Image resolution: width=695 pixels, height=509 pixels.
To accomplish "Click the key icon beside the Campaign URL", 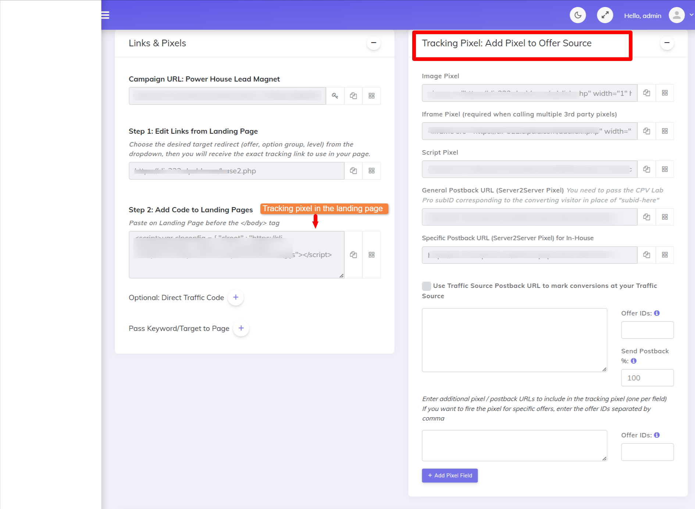I will pos(335,95).
